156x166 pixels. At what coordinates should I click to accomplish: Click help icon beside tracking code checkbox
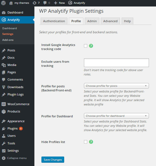click(91, 46)
